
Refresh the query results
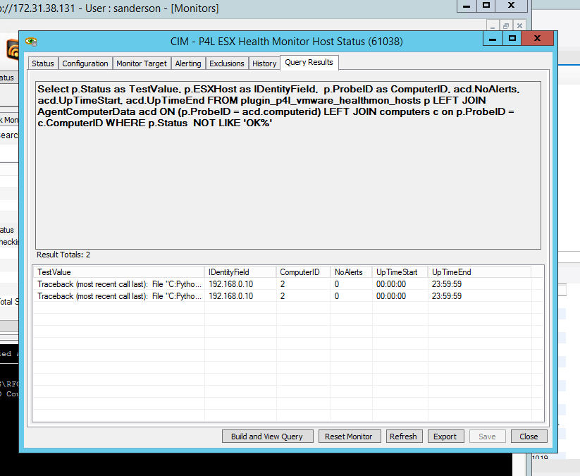(403, 437)
